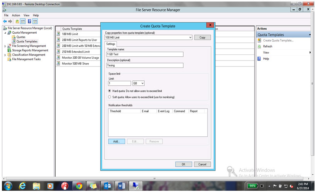Click the Back arrow toolbar icon

[x=5, y=21]
